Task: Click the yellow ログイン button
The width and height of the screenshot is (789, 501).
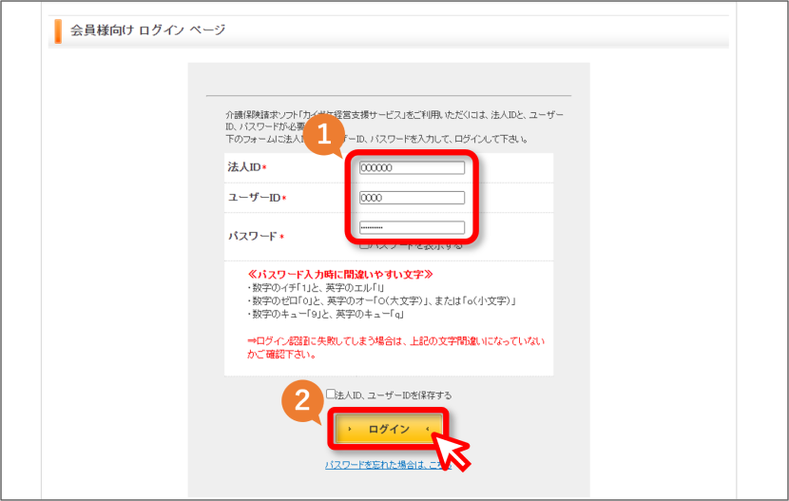Action: point(389,429)
